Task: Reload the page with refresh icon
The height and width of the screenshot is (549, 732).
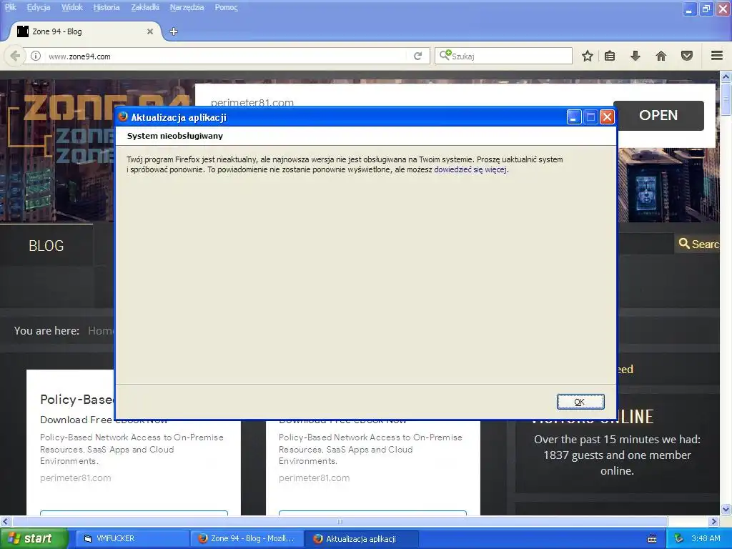Action: tap(417, 56)
